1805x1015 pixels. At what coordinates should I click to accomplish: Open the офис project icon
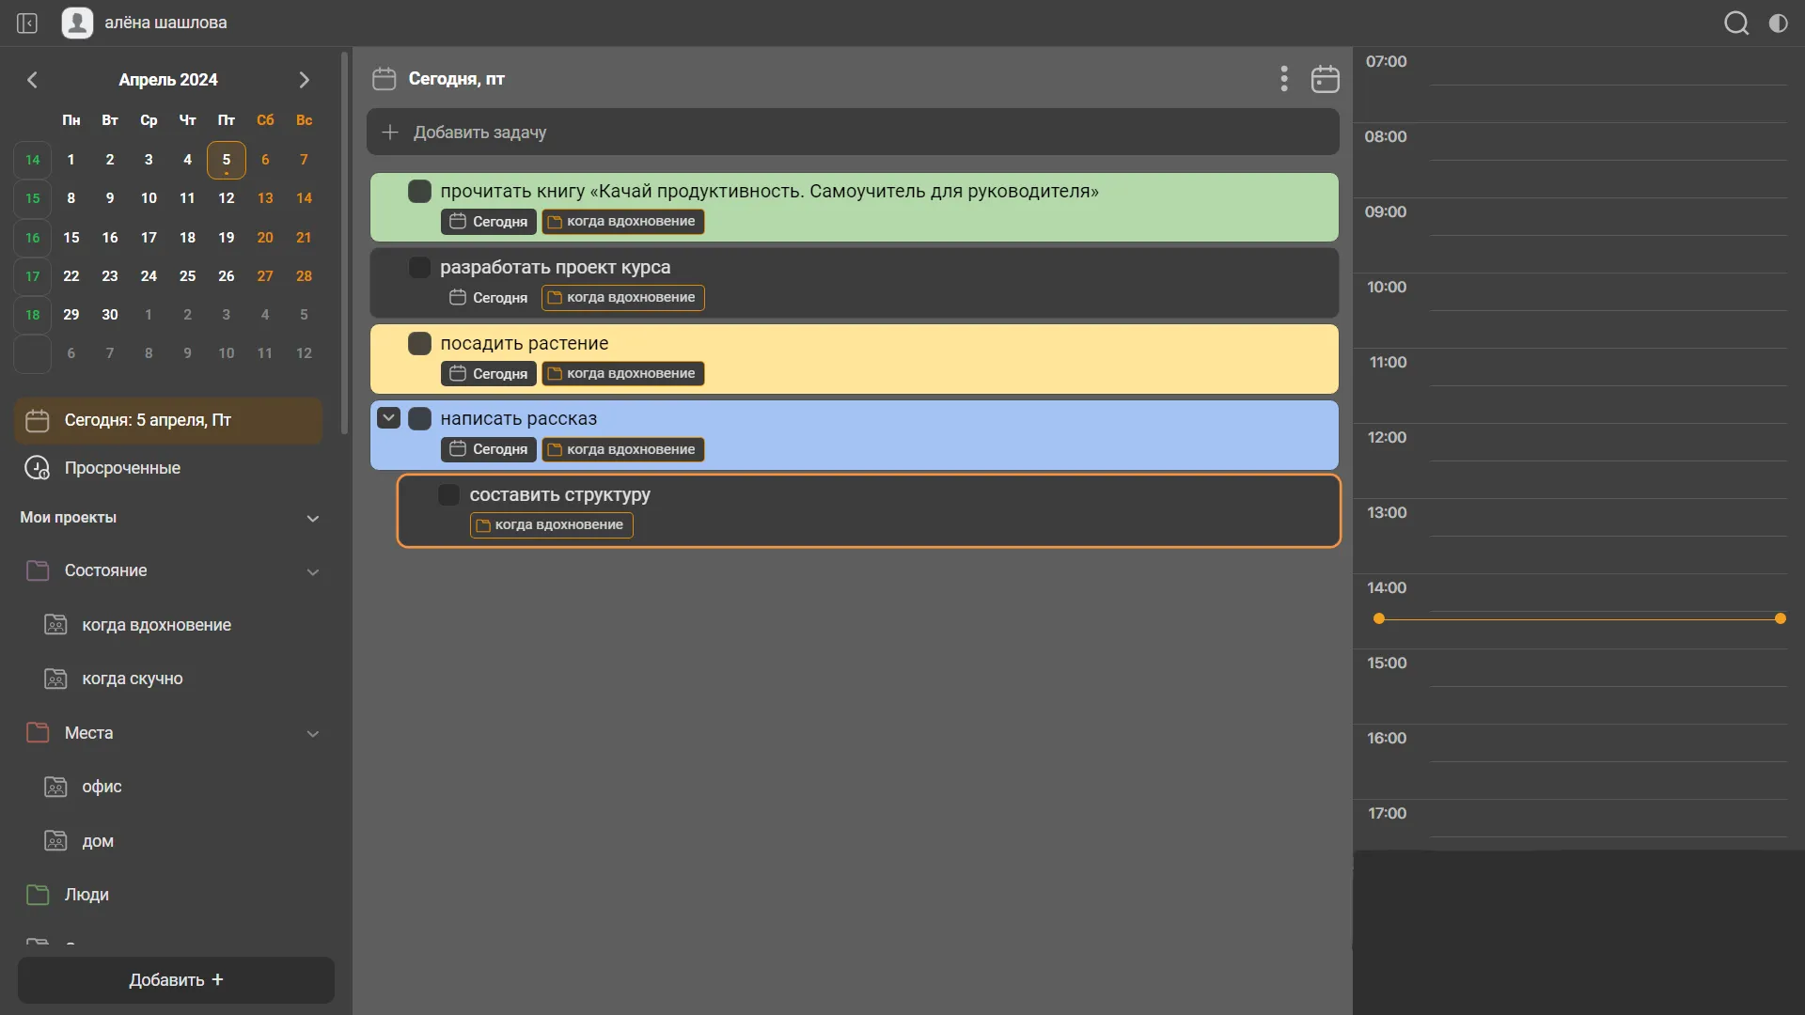click(x=55, y=787)
